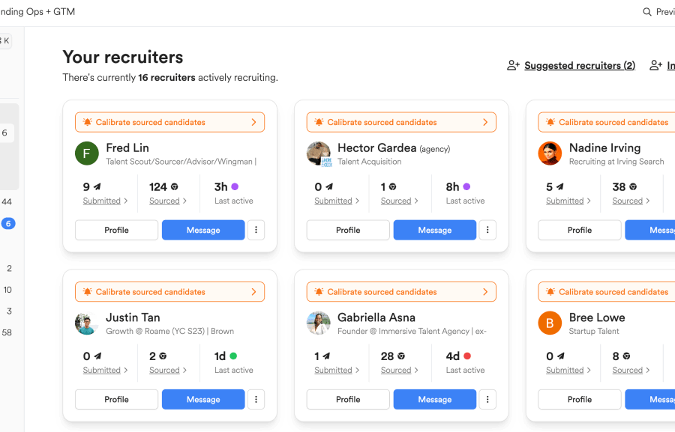Click the Suggested recruiters add-person icon
The width and height of the screenshot is (675, 432).
513,65
